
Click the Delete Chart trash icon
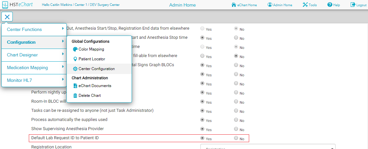click(75, 96)
